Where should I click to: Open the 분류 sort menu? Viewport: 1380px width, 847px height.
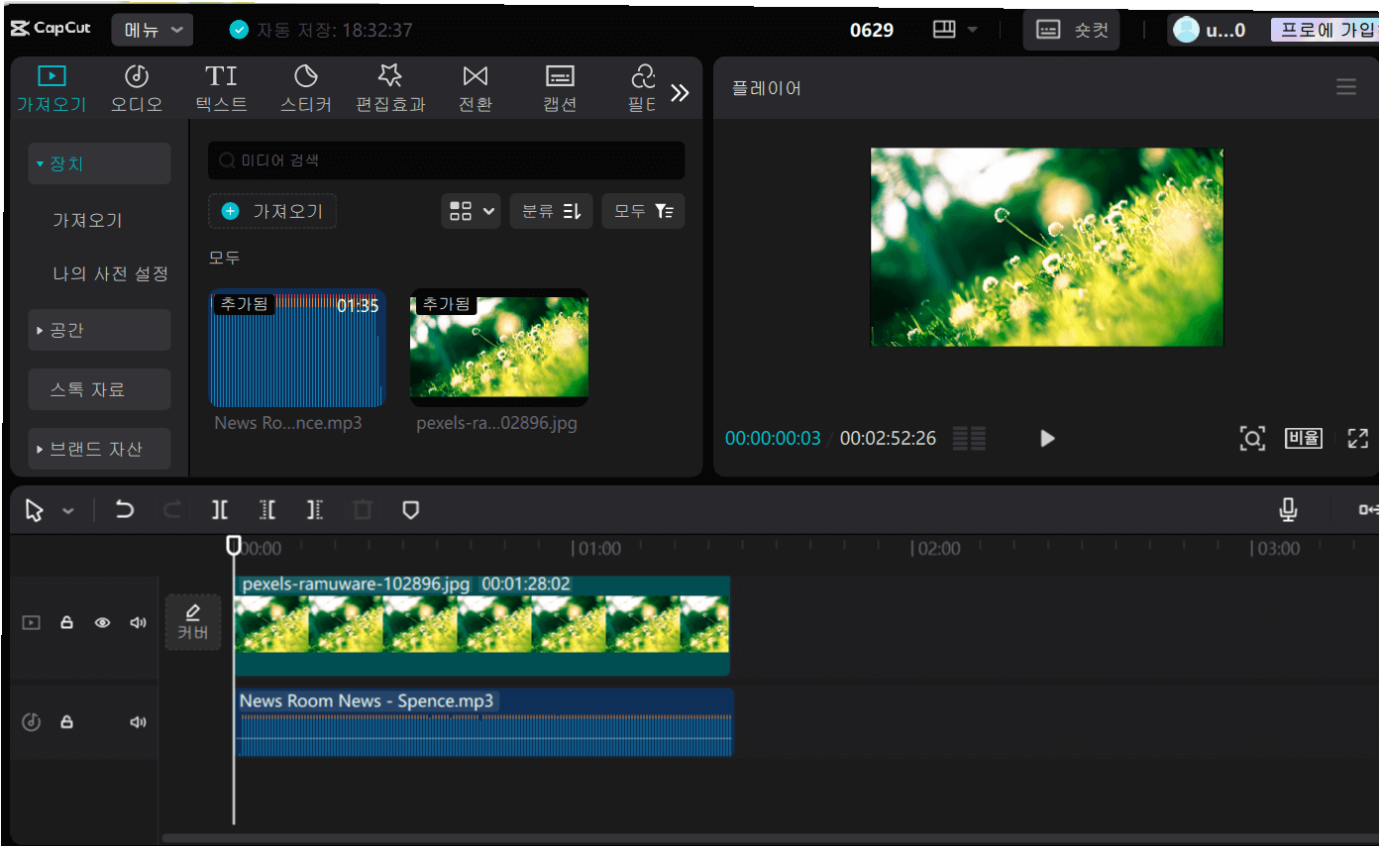pyautogui.click(x=551, y=211)
